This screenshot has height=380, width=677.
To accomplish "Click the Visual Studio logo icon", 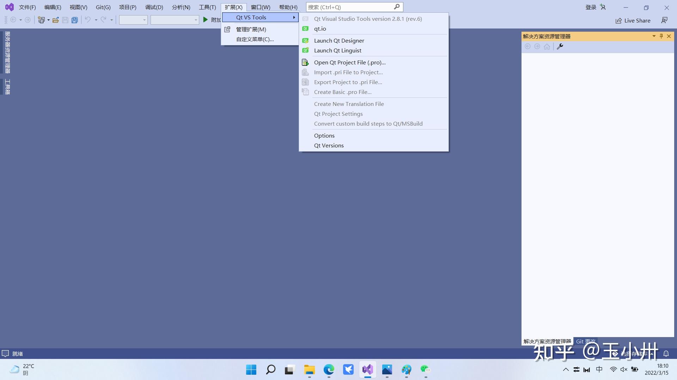I will click(10, 7).
